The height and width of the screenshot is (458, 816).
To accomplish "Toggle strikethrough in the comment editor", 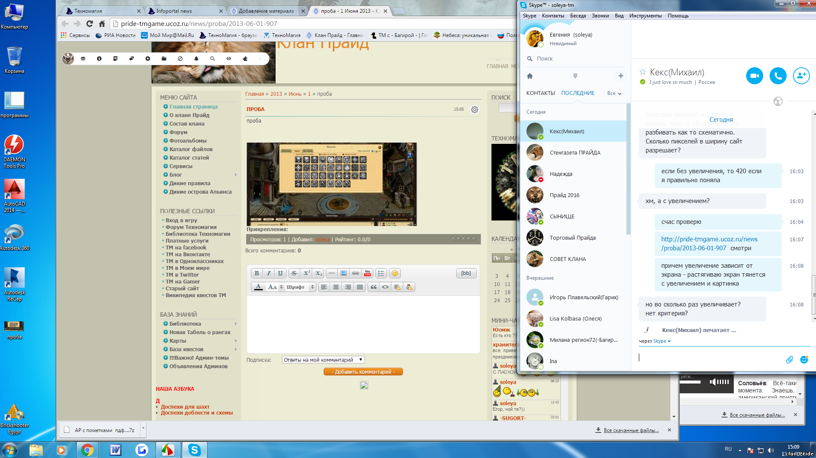I will coord(294,273).
